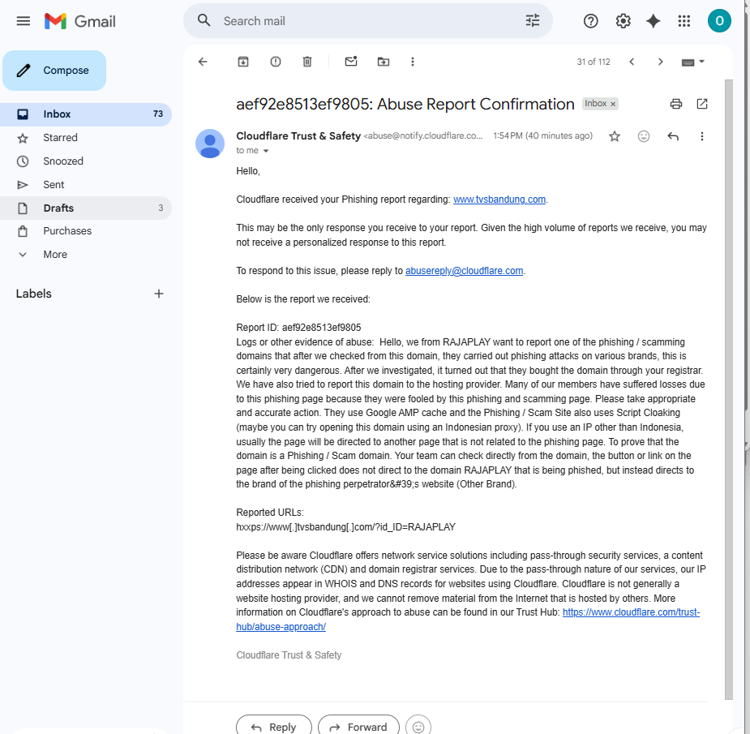Click the email scrollbar

click(x=728, y=389)
